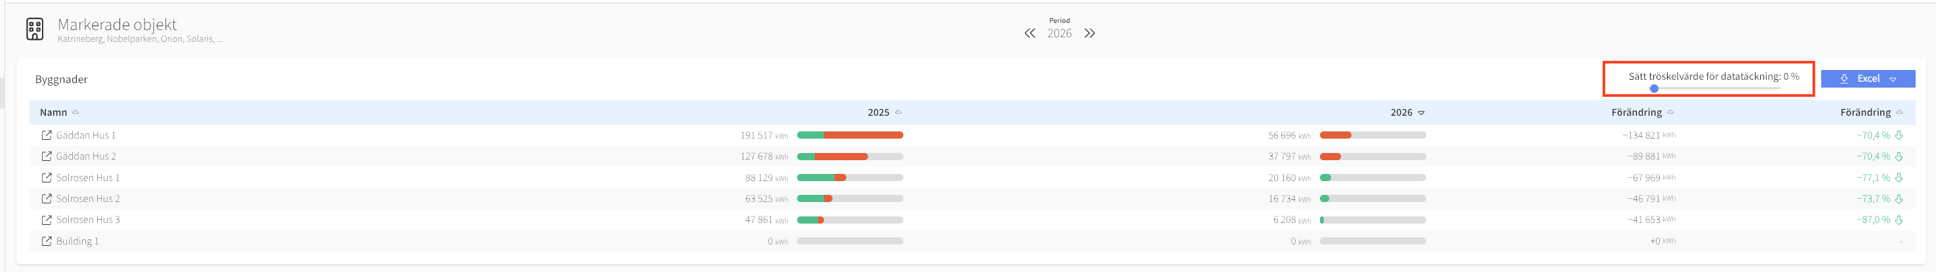
Task: Click the building icon beside Markerade objekt
Action: tap(35, 29)
